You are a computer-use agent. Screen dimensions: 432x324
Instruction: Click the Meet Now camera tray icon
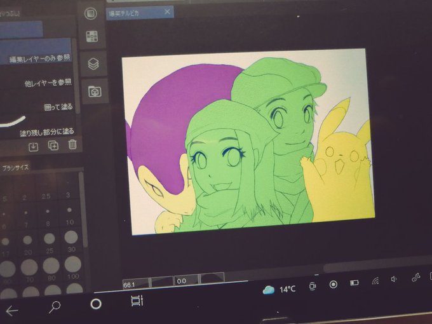click(312, 286)
